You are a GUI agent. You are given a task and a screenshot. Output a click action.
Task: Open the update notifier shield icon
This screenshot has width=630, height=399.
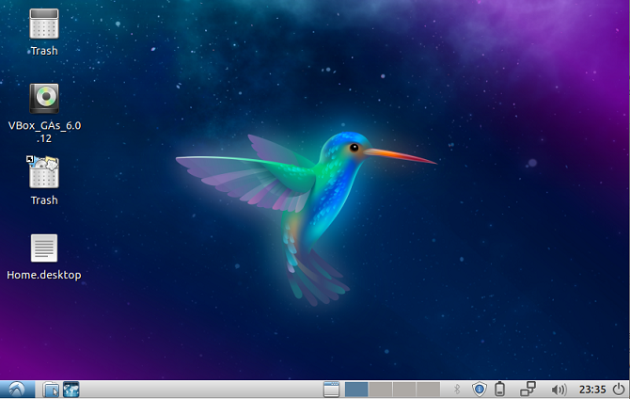pos(479,389)
